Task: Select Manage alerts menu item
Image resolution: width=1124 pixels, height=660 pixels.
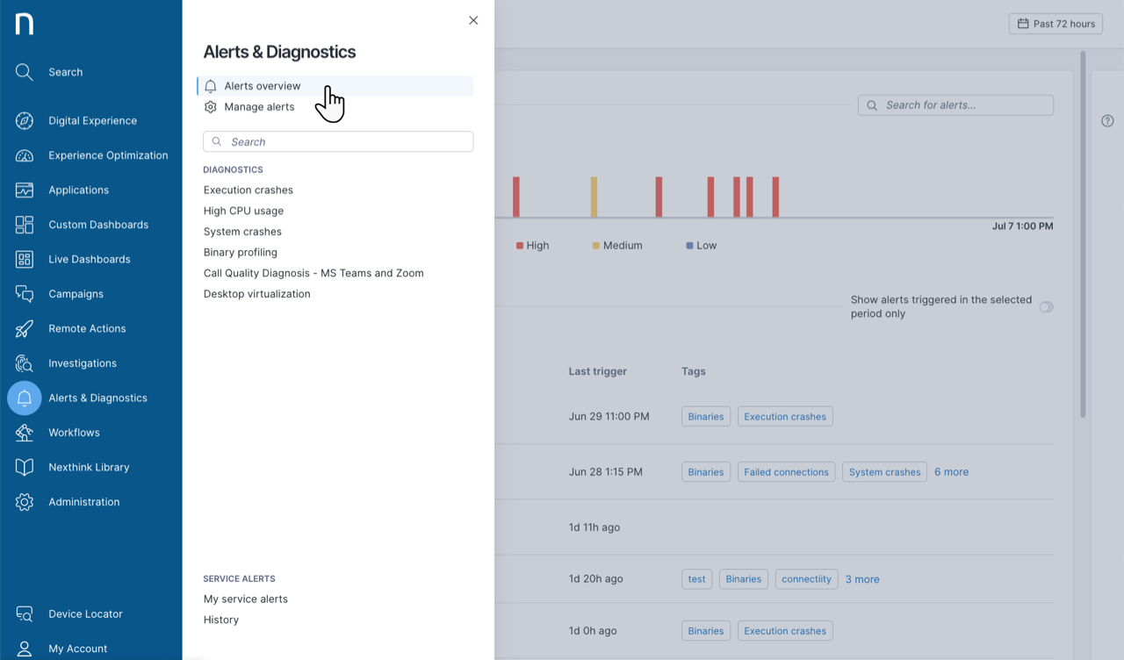Action: tap(259, 107)
